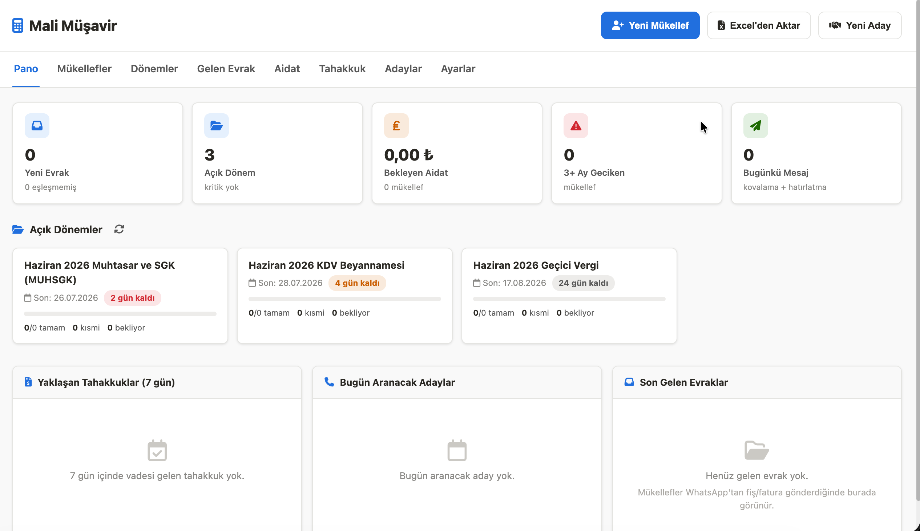Click the Mali Müşavir calculator logo icon
Image resolution: width=920 pixels, height=531 pixels.
[x=17, y=25]
